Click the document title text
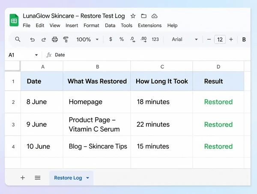257x194 pixels. click(x=74, y=16)
